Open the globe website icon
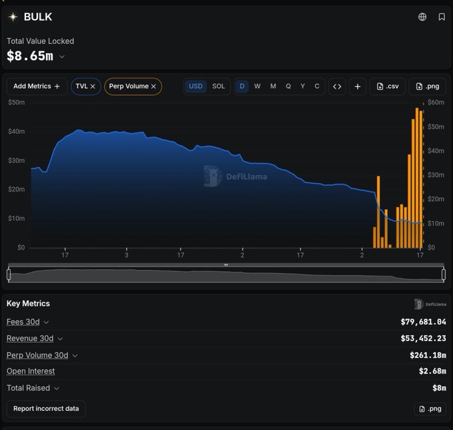Viewport: 453px width, 430px height. point(422,17)
